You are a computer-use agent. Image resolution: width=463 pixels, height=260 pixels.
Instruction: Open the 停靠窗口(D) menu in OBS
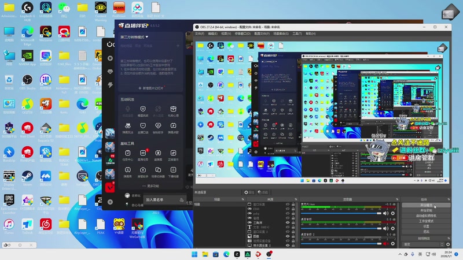pyautogui.click(x=242, y=34)
